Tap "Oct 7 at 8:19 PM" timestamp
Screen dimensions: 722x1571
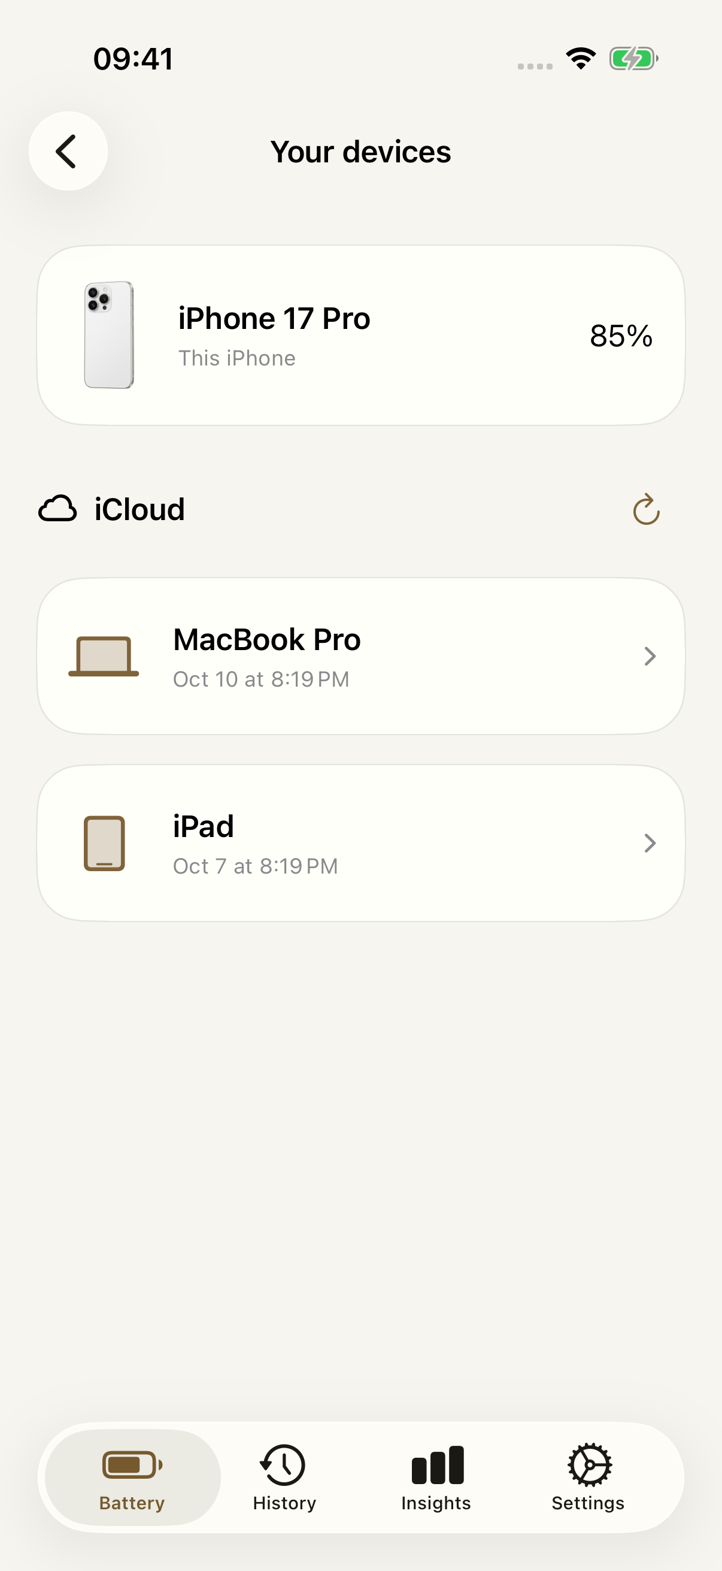click(x=255, y=866)
